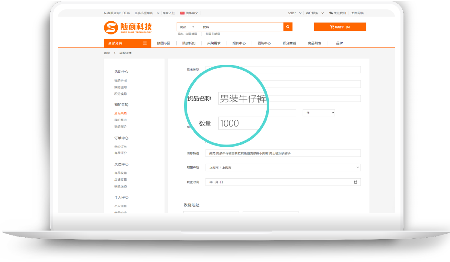Screen dimensions: 450x262
Task: Click the orange search magnifier button
Action: (288, 27)
